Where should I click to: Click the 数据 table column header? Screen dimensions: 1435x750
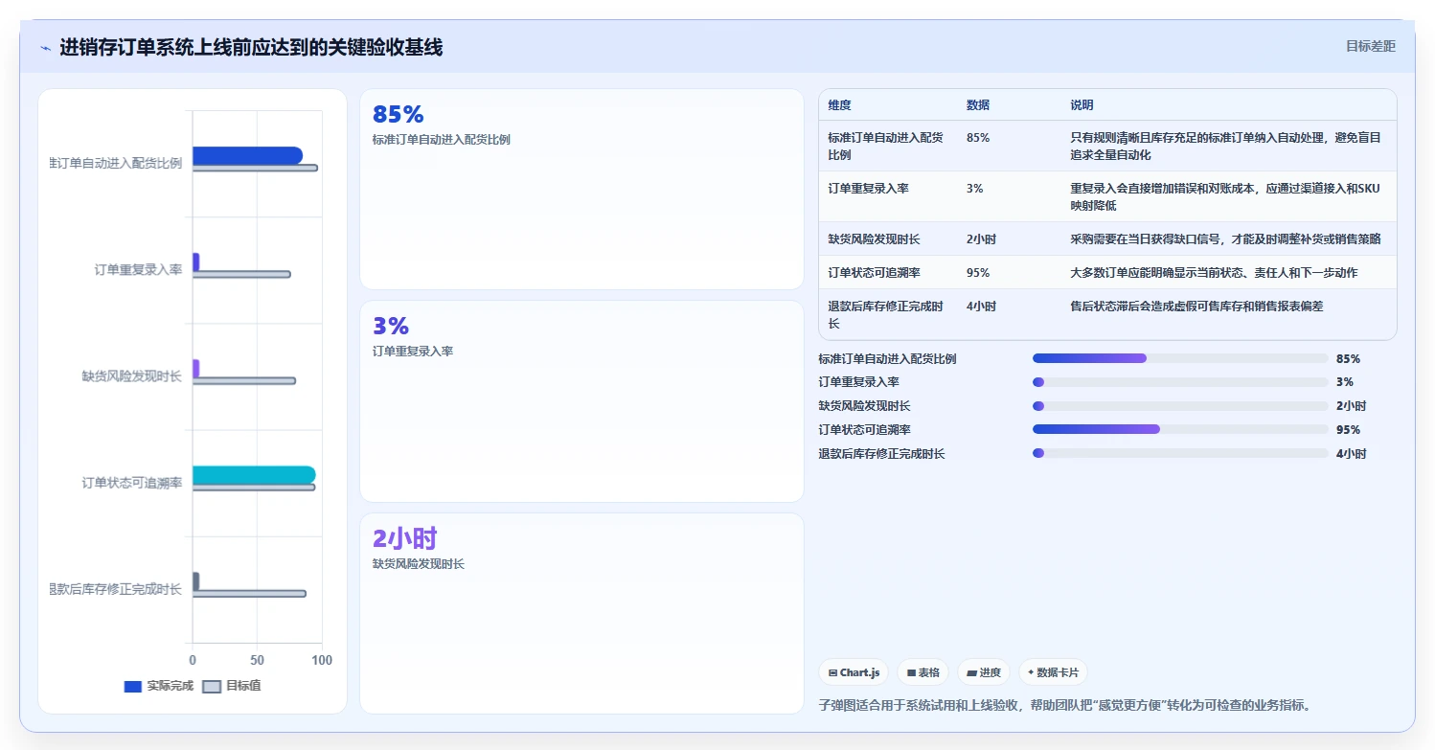pyautogui.click(x=978, y=105)
